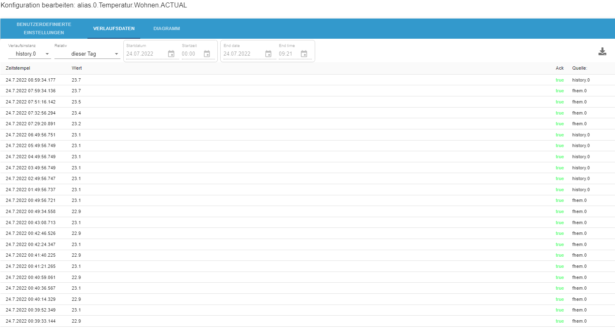615x328 pixels.
Task: Click 'true' Ack in the 00:39:33 row
Action: coord(560,321)
